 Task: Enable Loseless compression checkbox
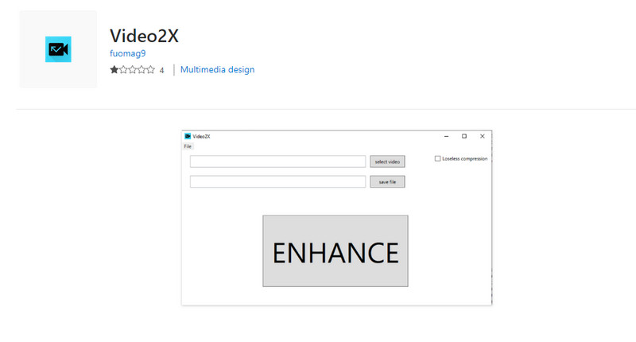pyautogui.click(x=438, y=158)
